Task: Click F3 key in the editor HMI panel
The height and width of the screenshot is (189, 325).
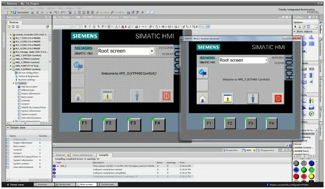Action: tap(134, 125)
